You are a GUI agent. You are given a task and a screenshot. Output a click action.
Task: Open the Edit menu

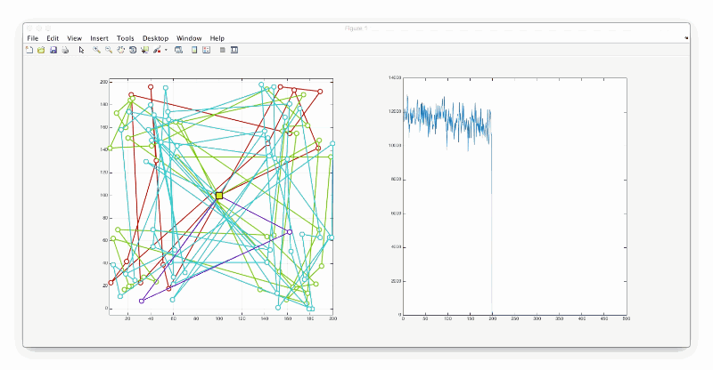[x=53, y=38]
